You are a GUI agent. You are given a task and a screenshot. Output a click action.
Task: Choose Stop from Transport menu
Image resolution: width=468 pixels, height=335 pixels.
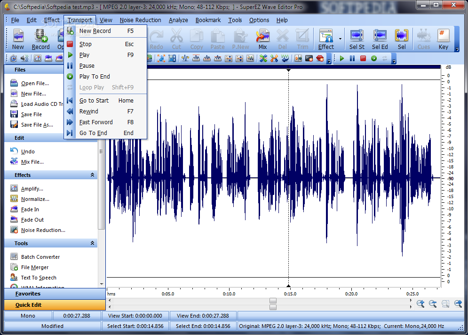(106, 44)
